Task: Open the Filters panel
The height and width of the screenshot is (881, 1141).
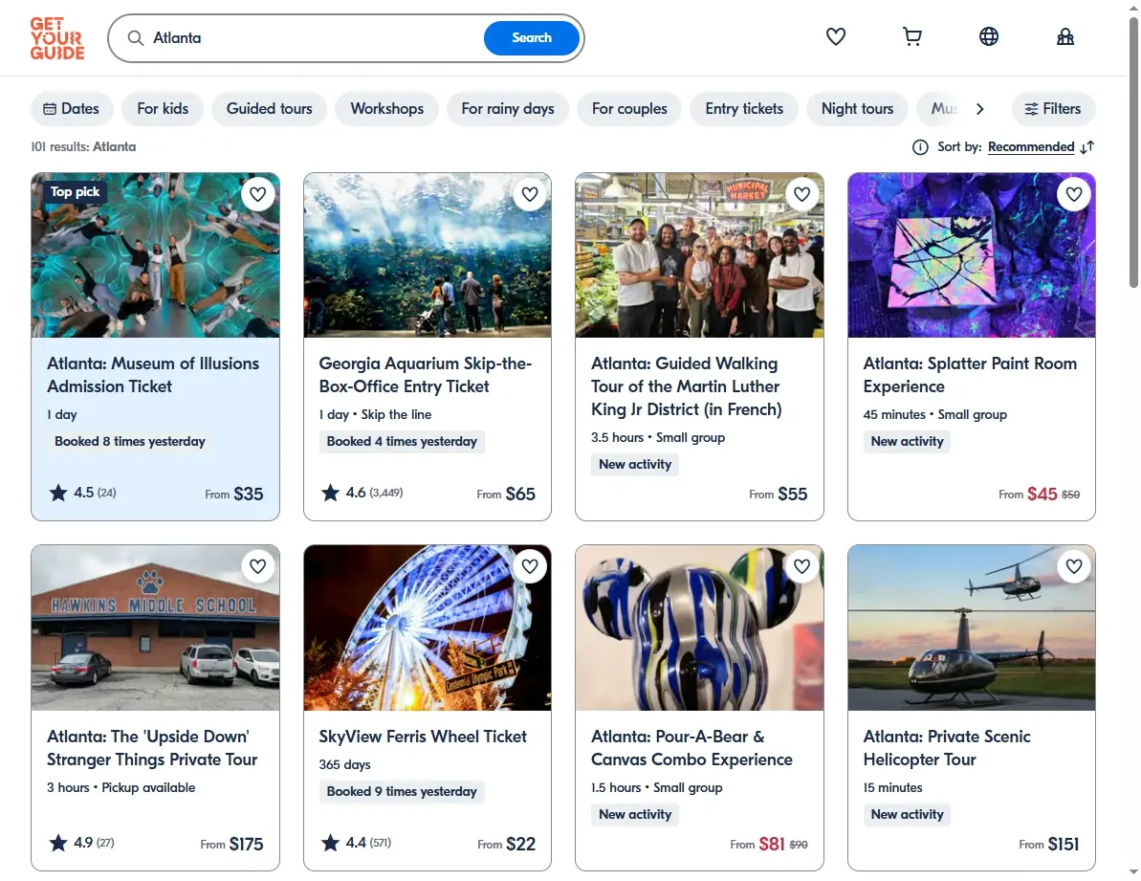Action: pyautogui.click(x=1053, y=108)
